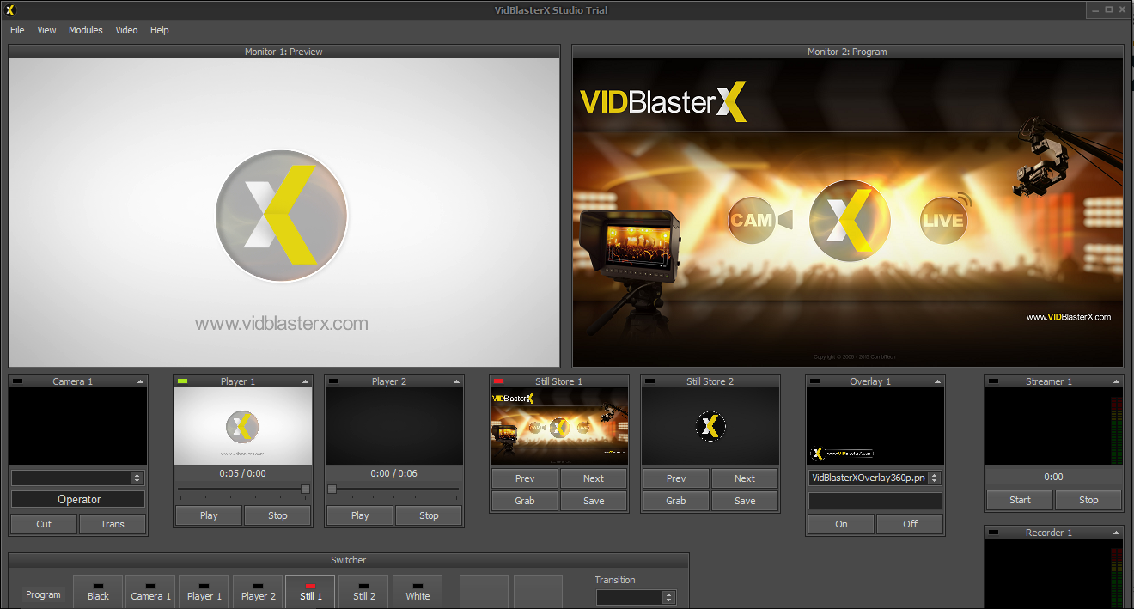Click the red Still Store 1 status LED

(499, 381)
